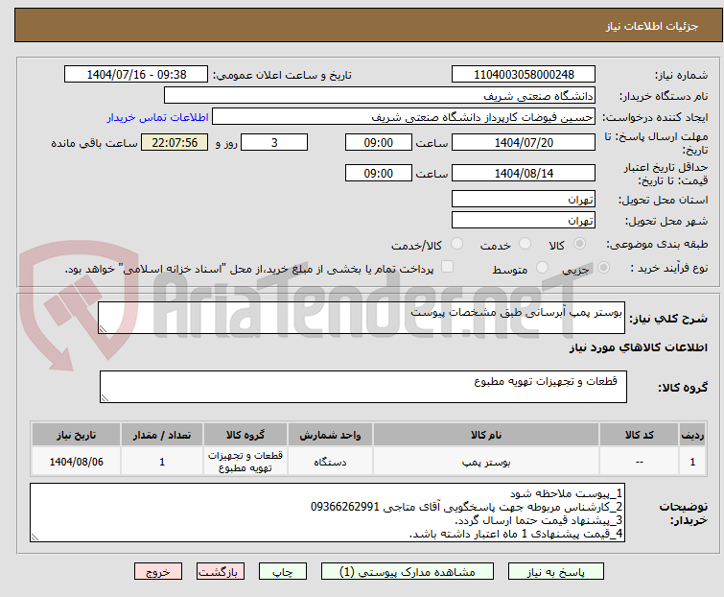This screenshot has height=597, width=724.
Task: Click the table cell قطعات و تجهیزات تهویه مطبوع
Action: 245,461
